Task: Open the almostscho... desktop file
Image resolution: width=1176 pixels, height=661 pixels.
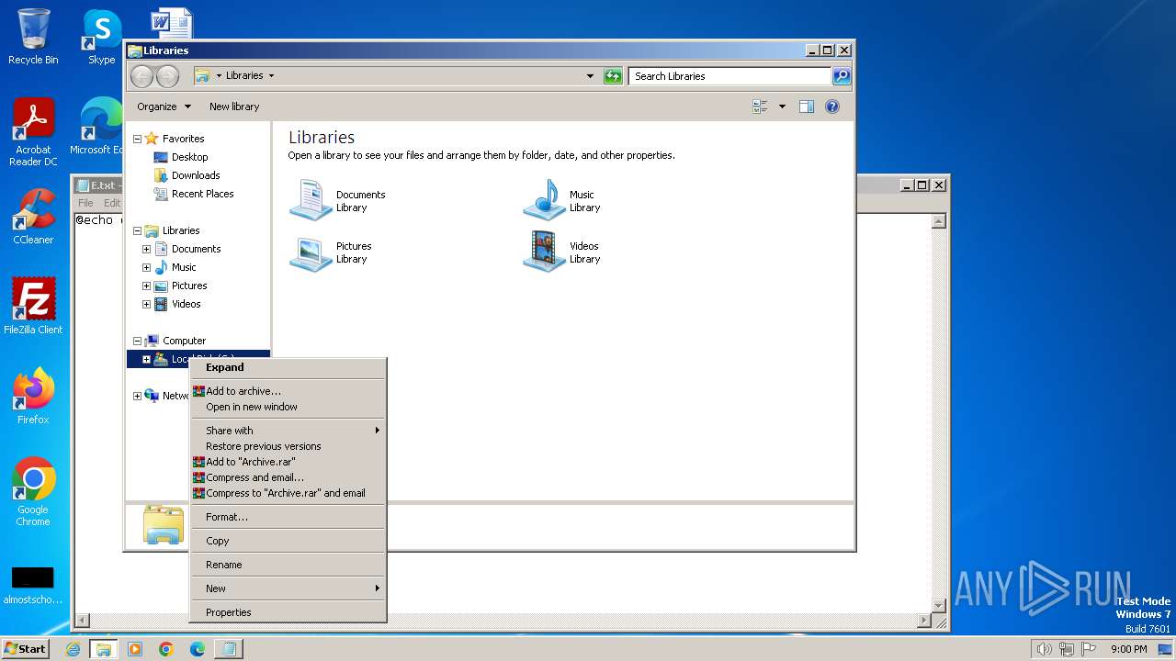Action: tap(33, 586)
